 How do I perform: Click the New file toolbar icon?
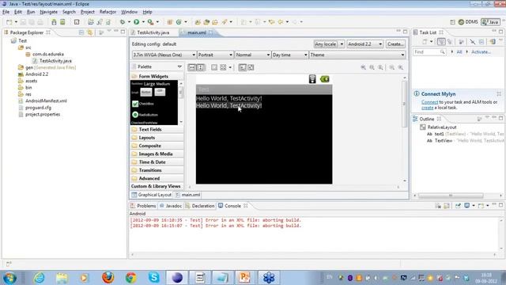(x=9, y=22)
